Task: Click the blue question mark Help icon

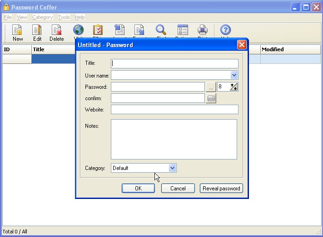Action: [225, 30]
